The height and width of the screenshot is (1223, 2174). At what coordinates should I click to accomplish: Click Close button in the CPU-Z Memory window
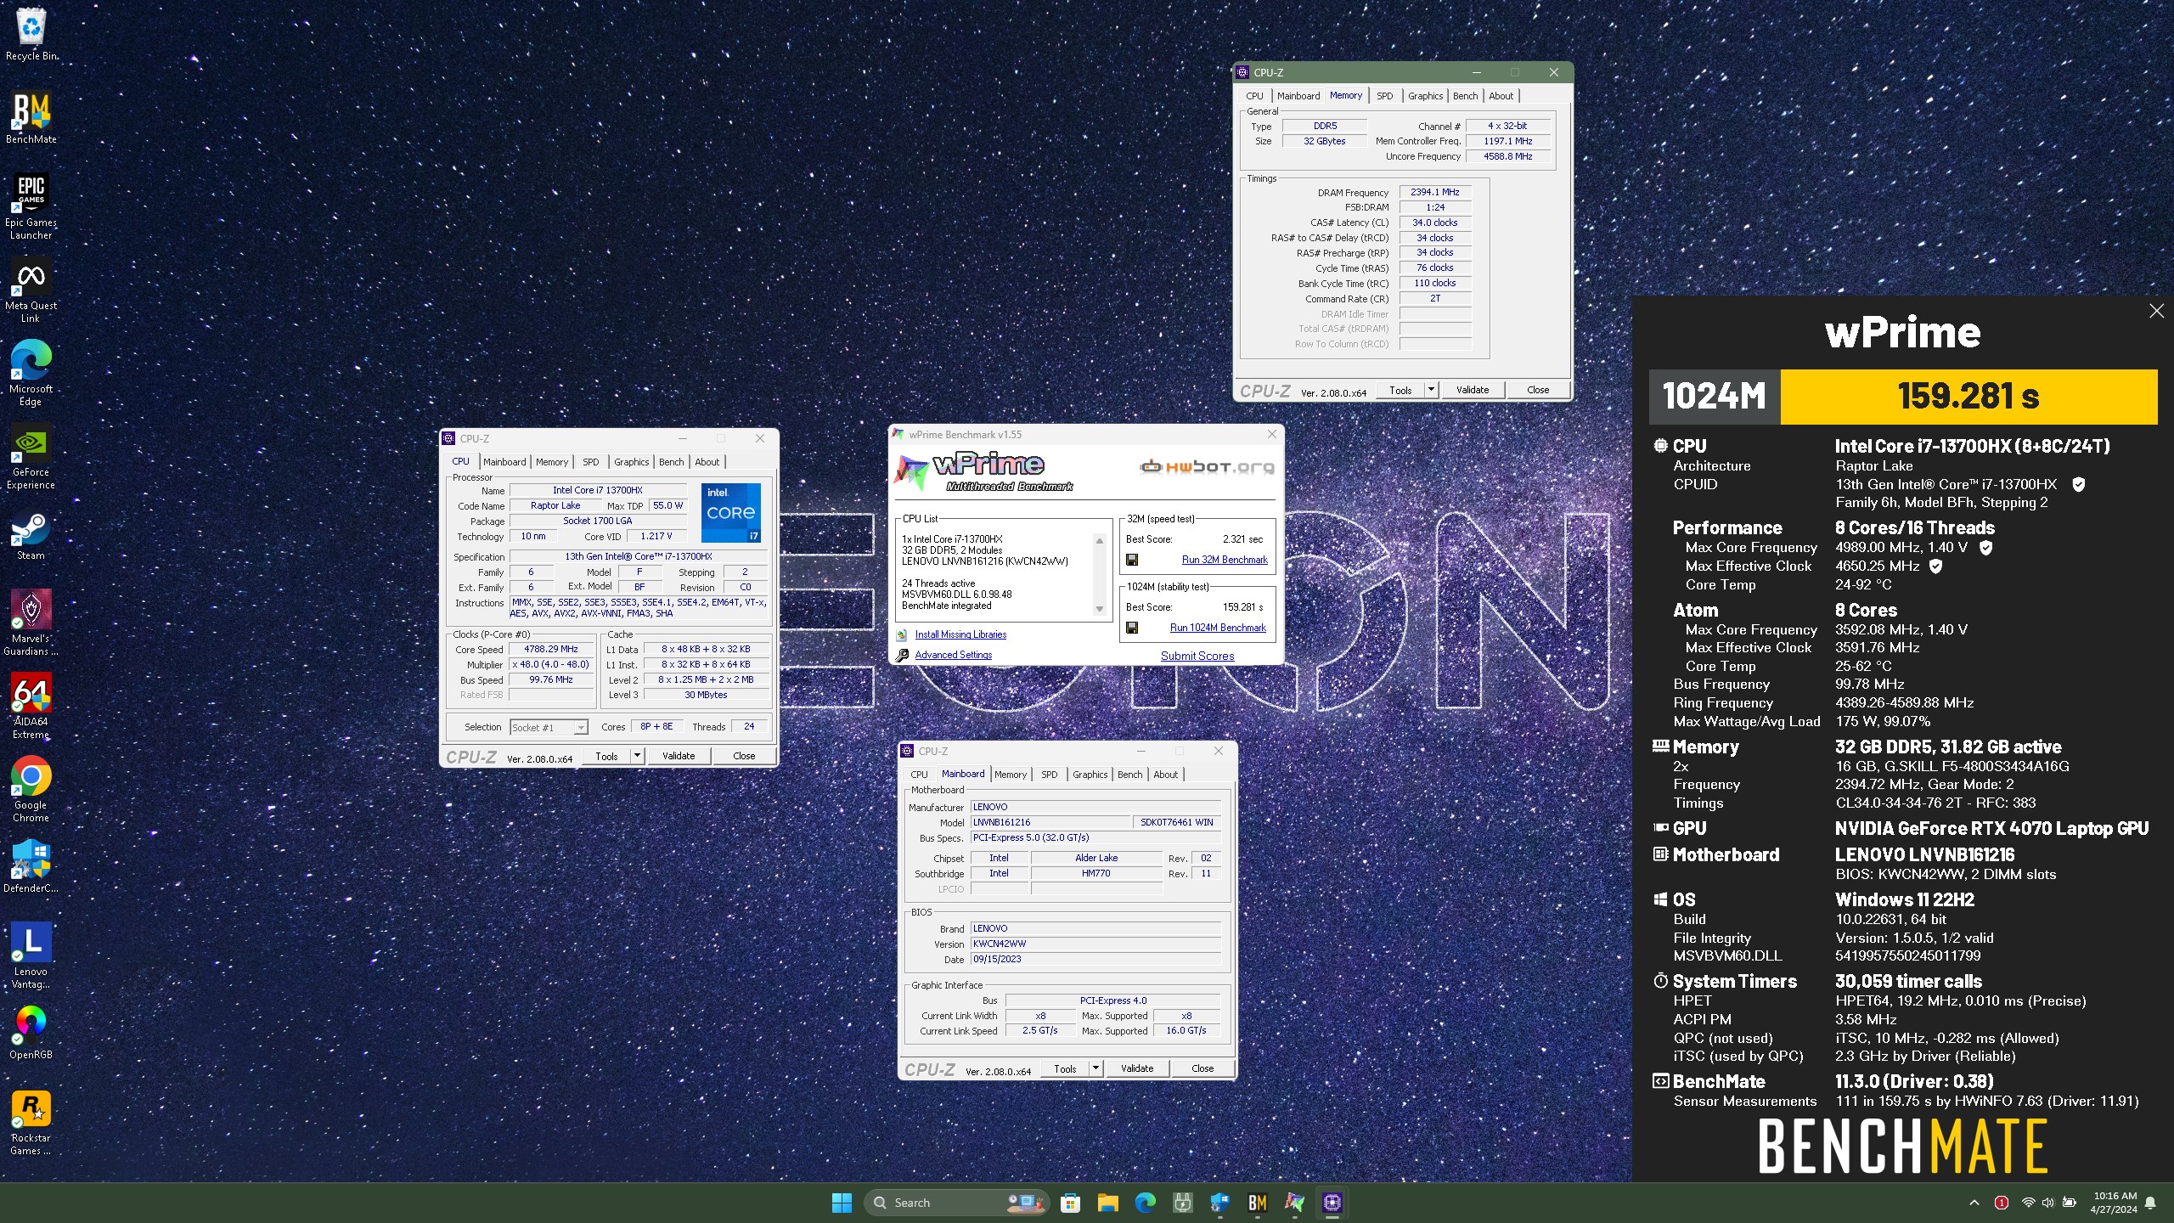tap(1538, 390)
